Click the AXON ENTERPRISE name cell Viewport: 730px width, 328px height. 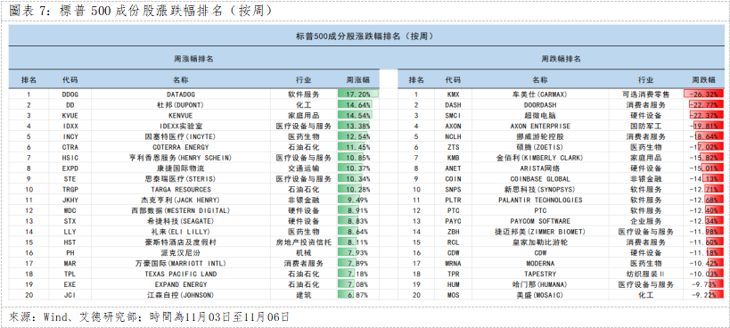pos(539,126)
